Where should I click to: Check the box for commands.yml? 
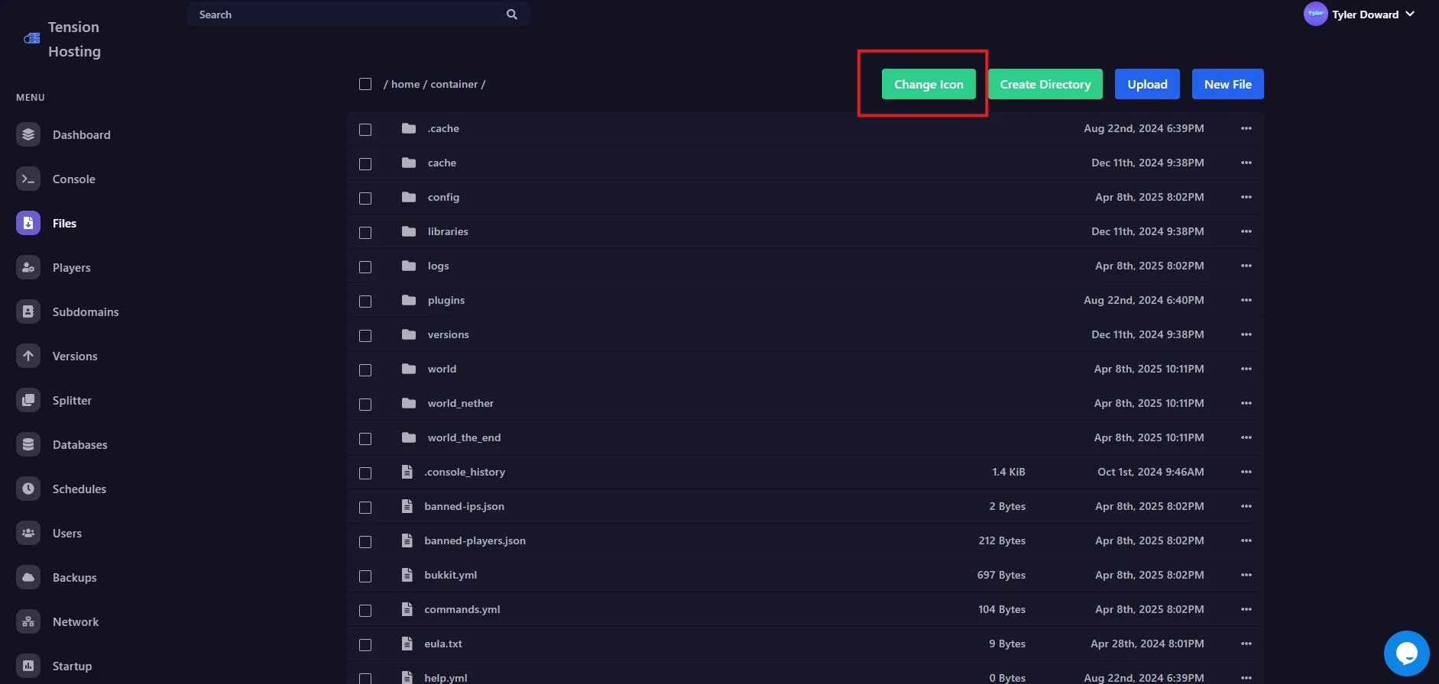coord(365,611)
